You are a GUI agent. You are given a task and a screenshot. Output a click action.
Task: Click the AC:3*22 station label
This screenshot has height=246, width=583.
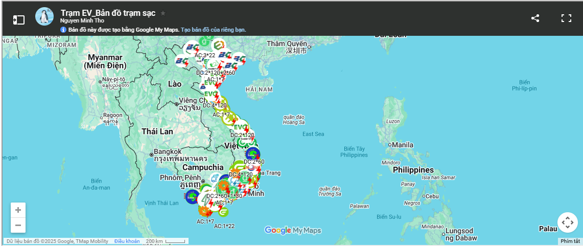(205, 55)
